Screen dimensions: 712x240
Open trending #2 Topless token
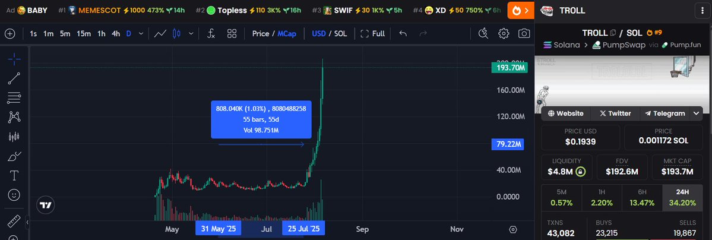(248, 11)
